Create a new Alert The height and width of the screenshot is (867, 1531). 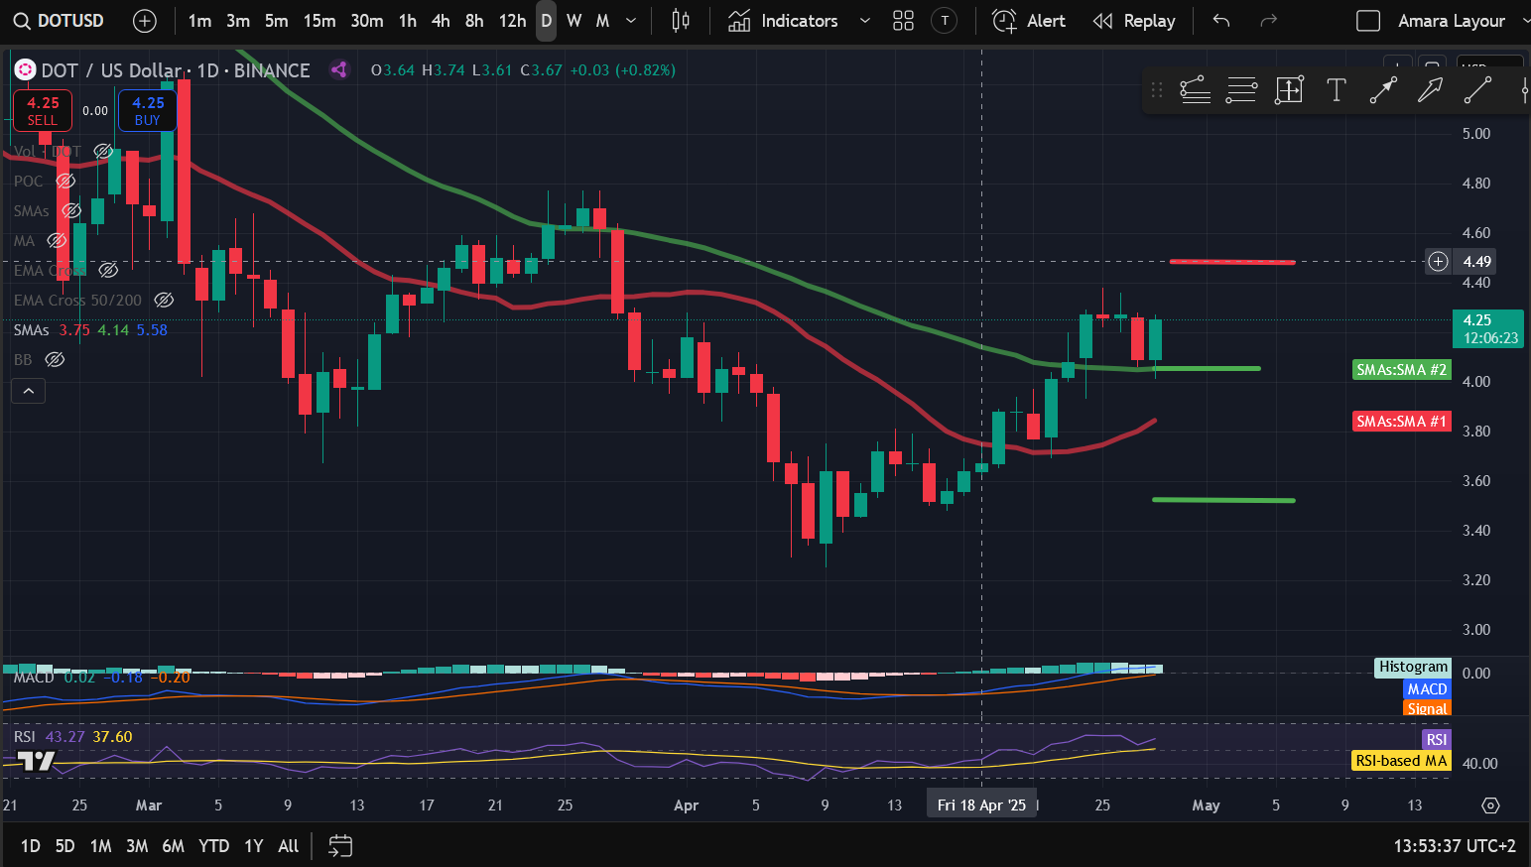click(x=1029, y=21)
